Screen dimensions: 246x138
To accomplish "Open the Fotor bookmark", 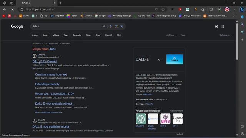I will tap(72, 16).
